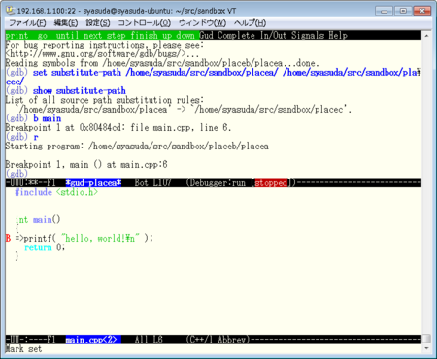Click the 'show substitute-path' command text
The height and width of the screenshot is (359, 437).
click(x=80, y=91)
